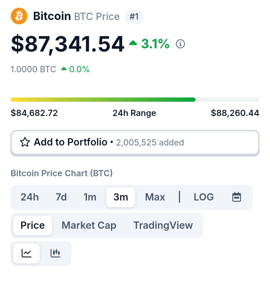Screen dimensions: 270x286
Task: Click the orange Bitcoin logo icon
Action: click(19, 16)
